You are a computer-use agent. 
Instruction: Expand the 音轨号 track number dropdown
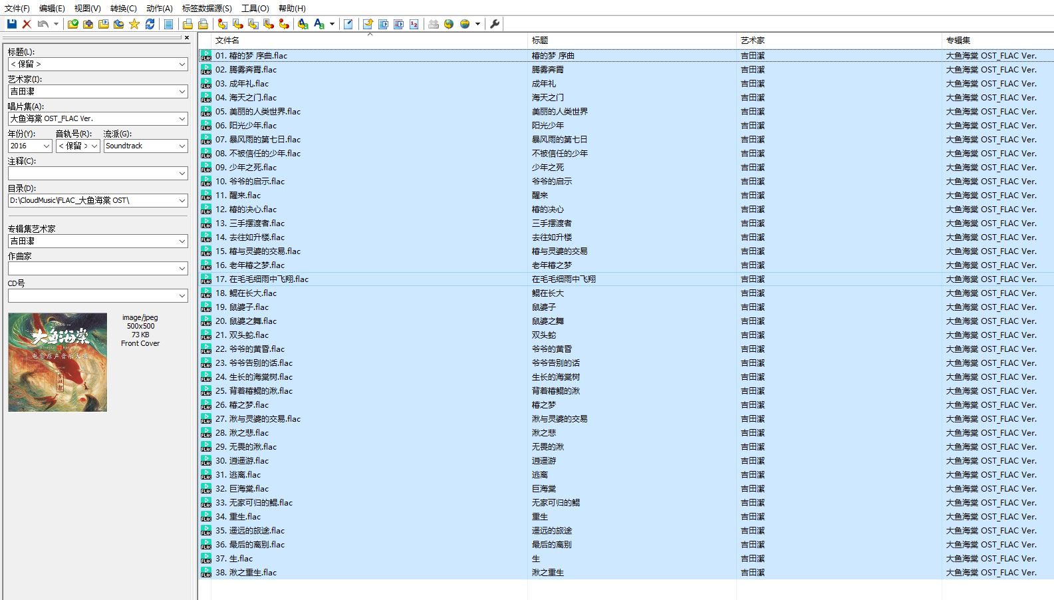(x=94, y=146)
